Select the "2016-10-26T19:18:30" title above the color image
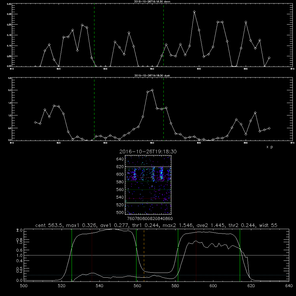The width and height of the screenshot is (296, 296). 148,152
